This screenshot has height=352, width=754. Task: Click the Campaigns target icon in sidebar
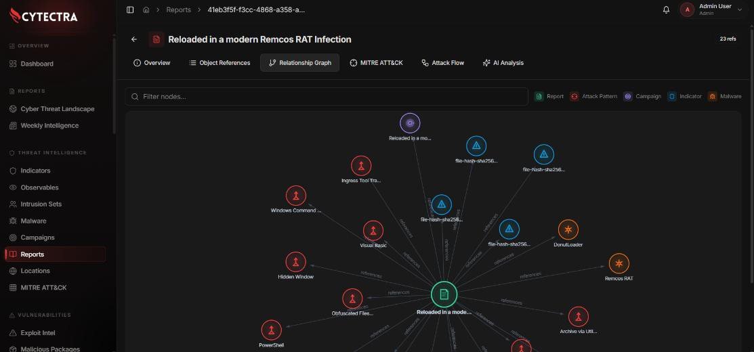(x=13, y=238)
